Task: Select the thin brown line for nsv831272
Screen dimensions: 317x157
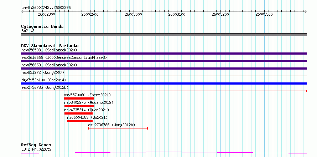Action: click(x=164, y=76)
